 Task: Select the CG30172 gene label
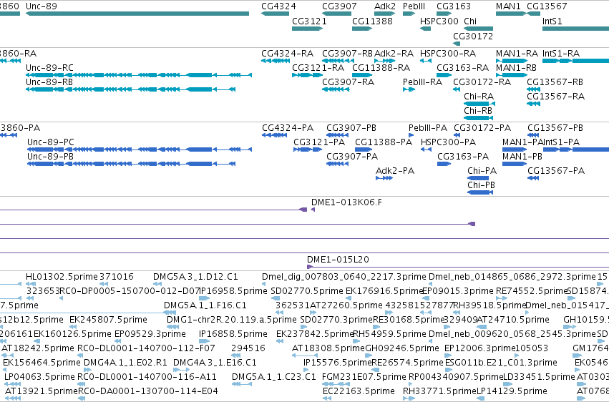(473, 36)
